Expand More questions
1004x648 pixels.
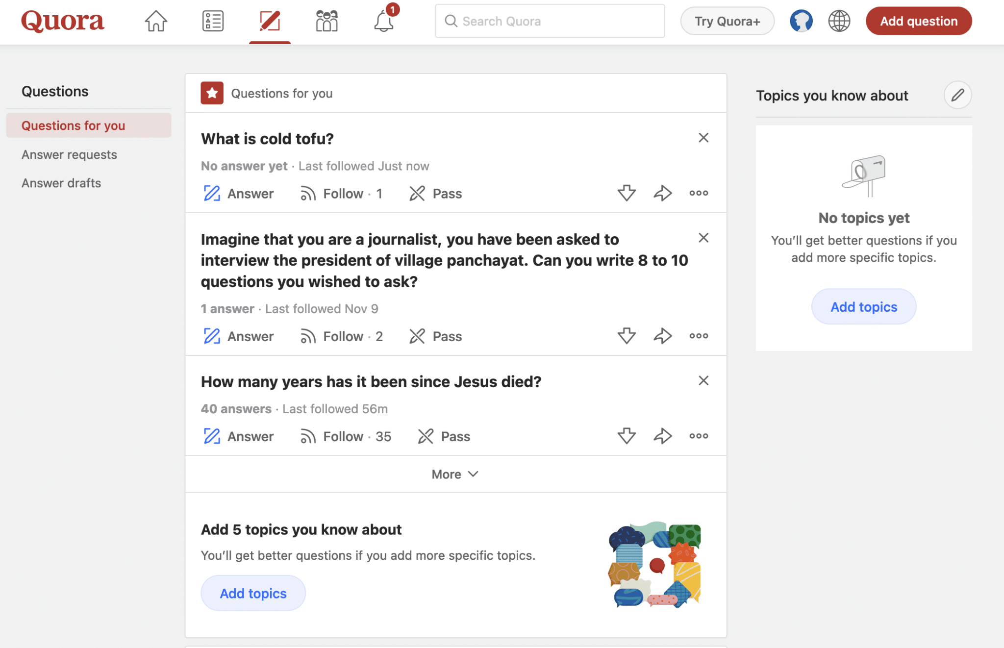(455, 474)
